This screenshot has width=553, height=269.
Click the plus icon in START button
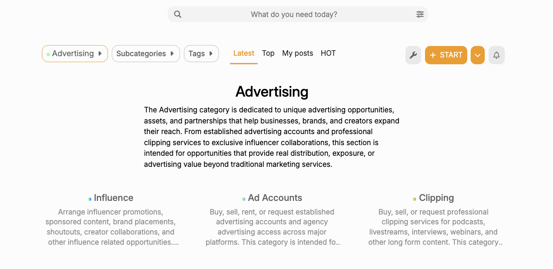(433, 55)
